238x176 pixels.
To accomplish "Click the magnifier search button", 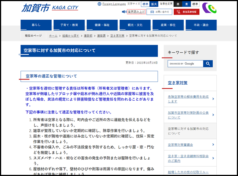I will click(208, 63).
